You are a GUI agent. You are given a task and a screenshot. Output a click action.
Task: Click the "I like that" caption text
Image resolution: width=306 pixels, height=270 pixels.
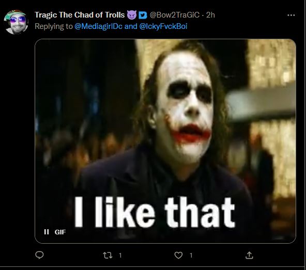[155, 212]
